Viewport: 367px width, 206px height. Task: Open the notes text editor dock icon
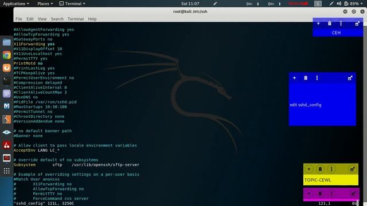tap(6, 94)
